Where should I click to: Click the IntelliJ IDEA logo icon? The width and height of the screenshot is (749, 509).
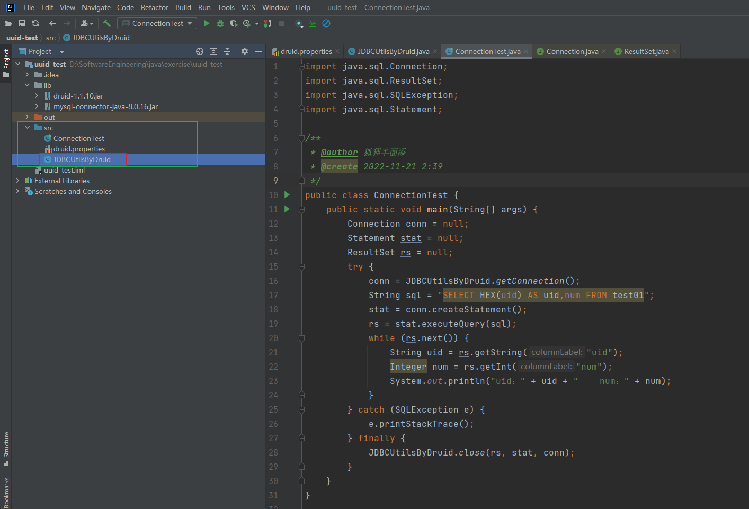[10, 7]
